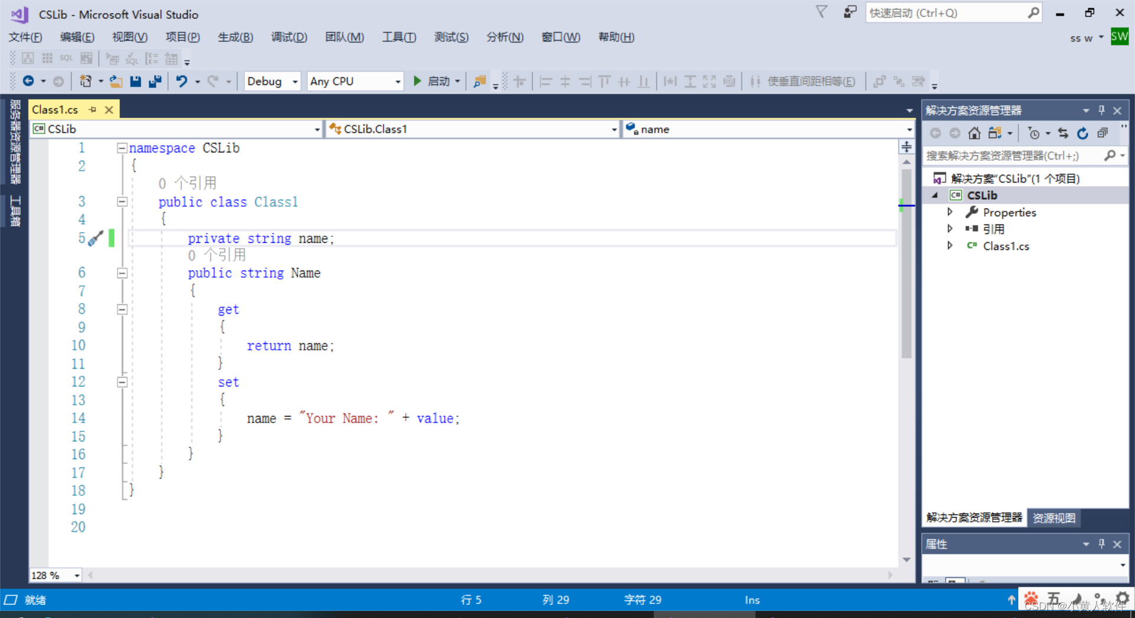Open the 调试(D) menu
This screenshot has width=1135, height=618.
[x=289, y=37]
